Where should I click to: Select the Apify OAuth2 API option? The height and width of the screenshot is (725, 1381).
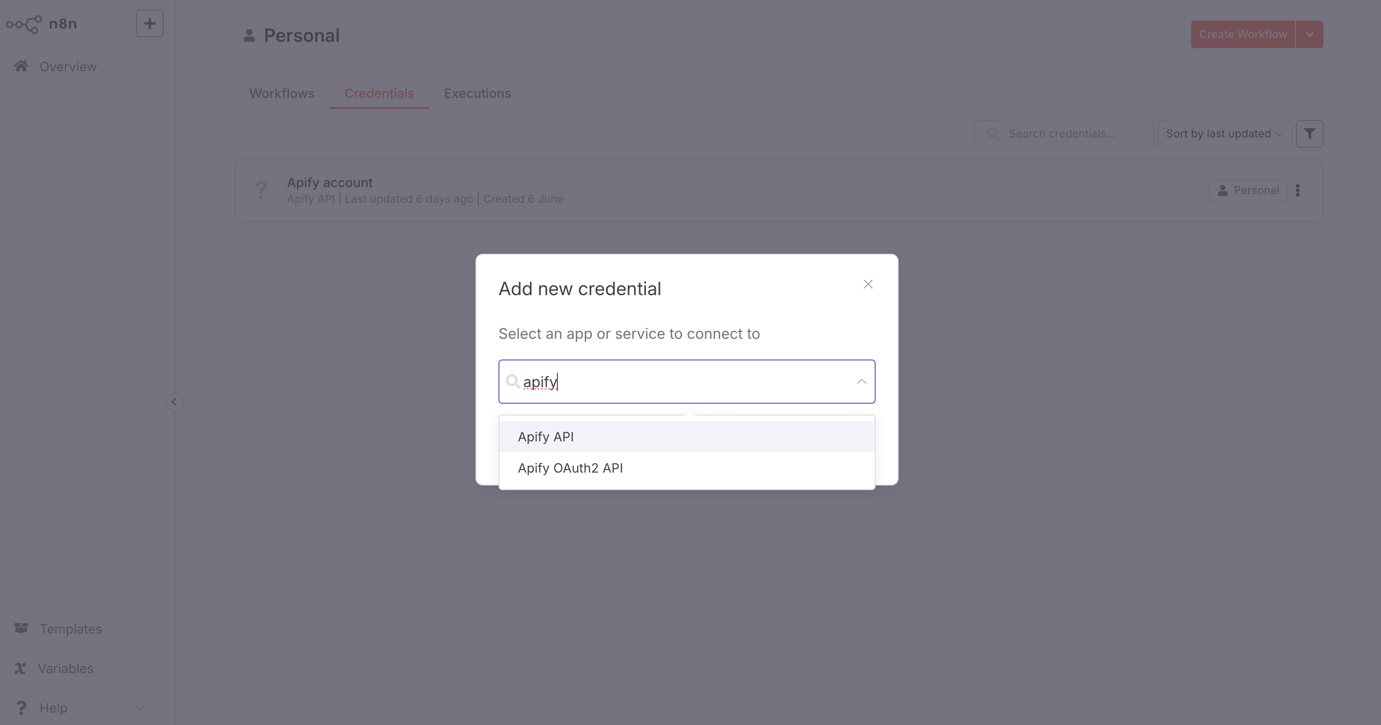(687, 468)
